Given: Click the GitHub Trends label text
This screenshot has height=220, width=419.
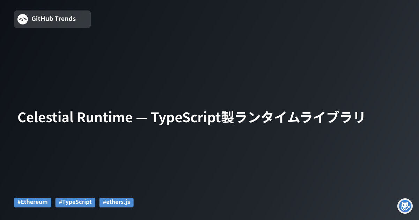Looking at the screenshot, I should point(53,19).
